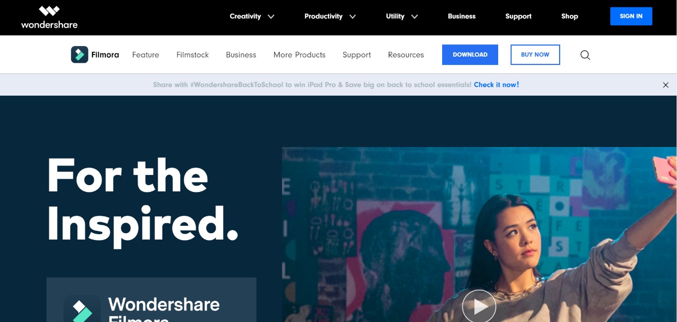Follow the "Check it now!" link
Screen dimensions: 677x322
(497, 85)
